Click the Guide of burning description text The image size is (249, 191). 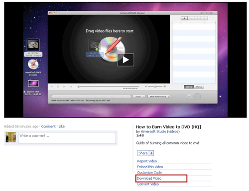tap(168, 143)
